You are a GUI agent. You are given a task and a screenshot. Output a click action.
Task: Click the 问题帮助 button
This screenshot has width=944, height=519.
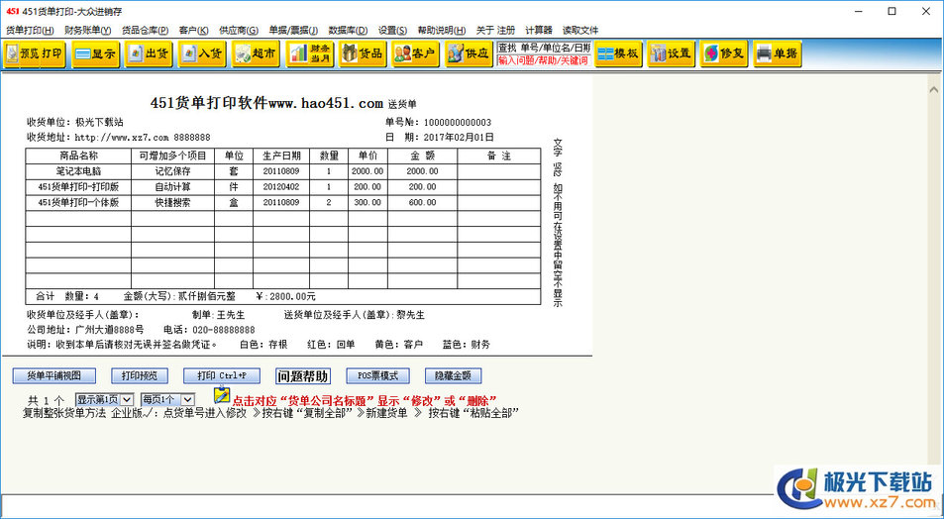pos(303,375)
